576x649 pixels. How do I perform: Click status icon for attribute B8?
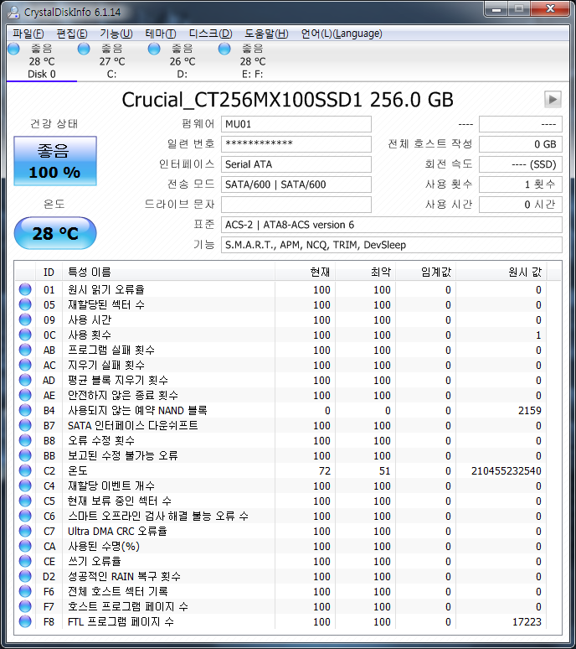pyautogui.click(x=25, y=440)
